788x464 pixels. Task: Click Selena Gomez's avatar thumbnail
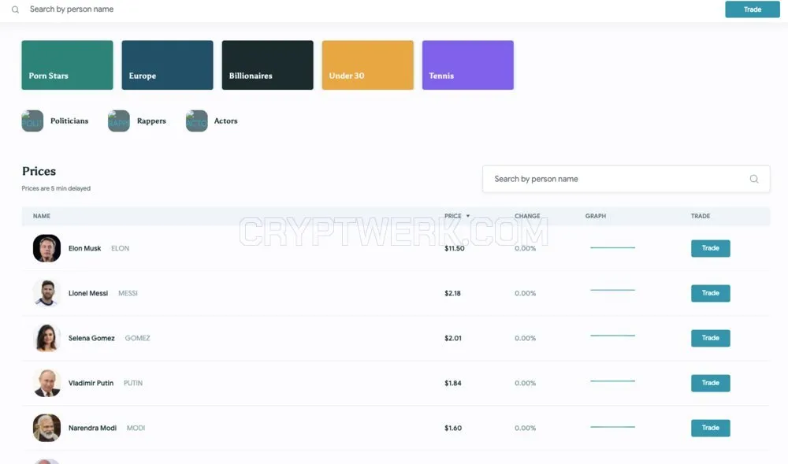point(46,338)
